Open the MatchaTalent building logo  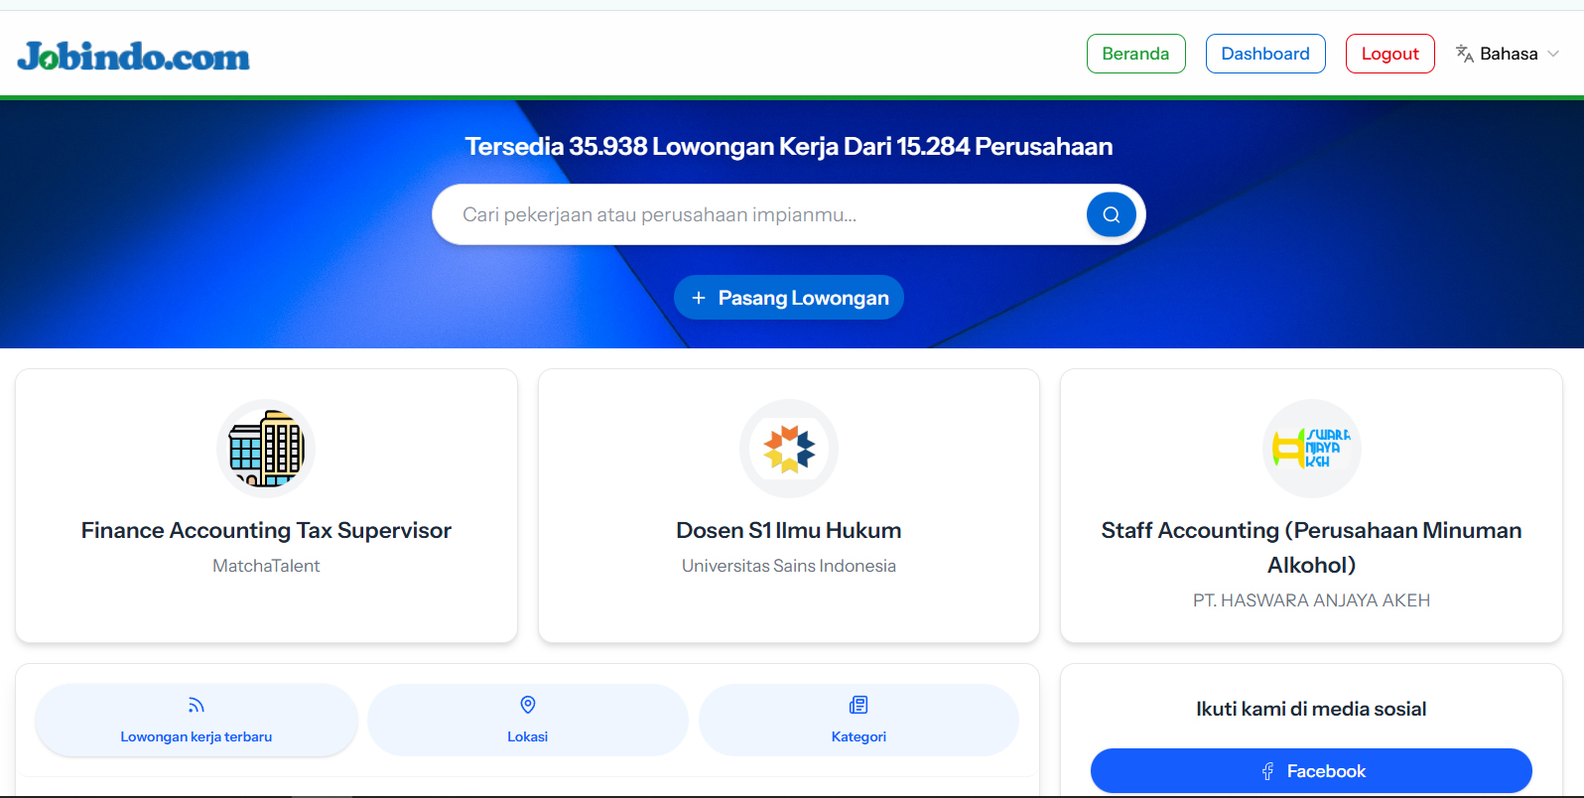click(266, 449)
